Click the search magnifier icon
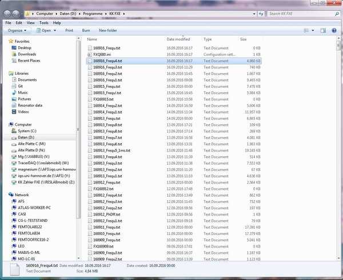The image size is (343, 280). [x=337, y=14]
